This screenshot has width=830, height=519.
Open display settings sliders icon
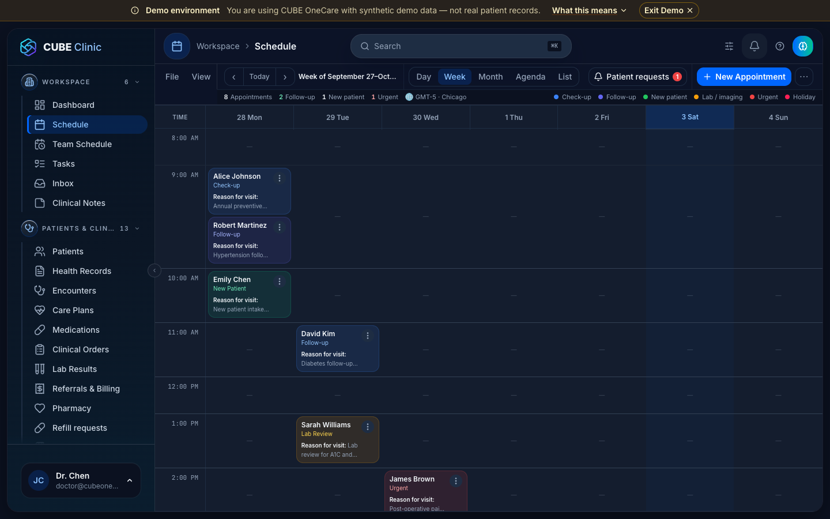(729, 46)
